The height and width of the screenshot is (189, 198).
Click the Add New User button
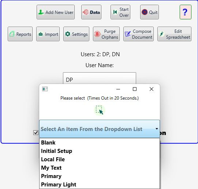[x=56, y=12]
